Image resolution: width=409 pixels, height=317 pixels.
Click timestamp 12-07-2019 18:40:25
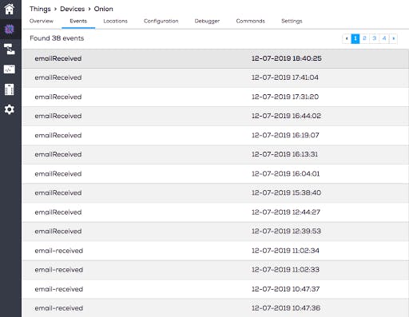[287, 58]
